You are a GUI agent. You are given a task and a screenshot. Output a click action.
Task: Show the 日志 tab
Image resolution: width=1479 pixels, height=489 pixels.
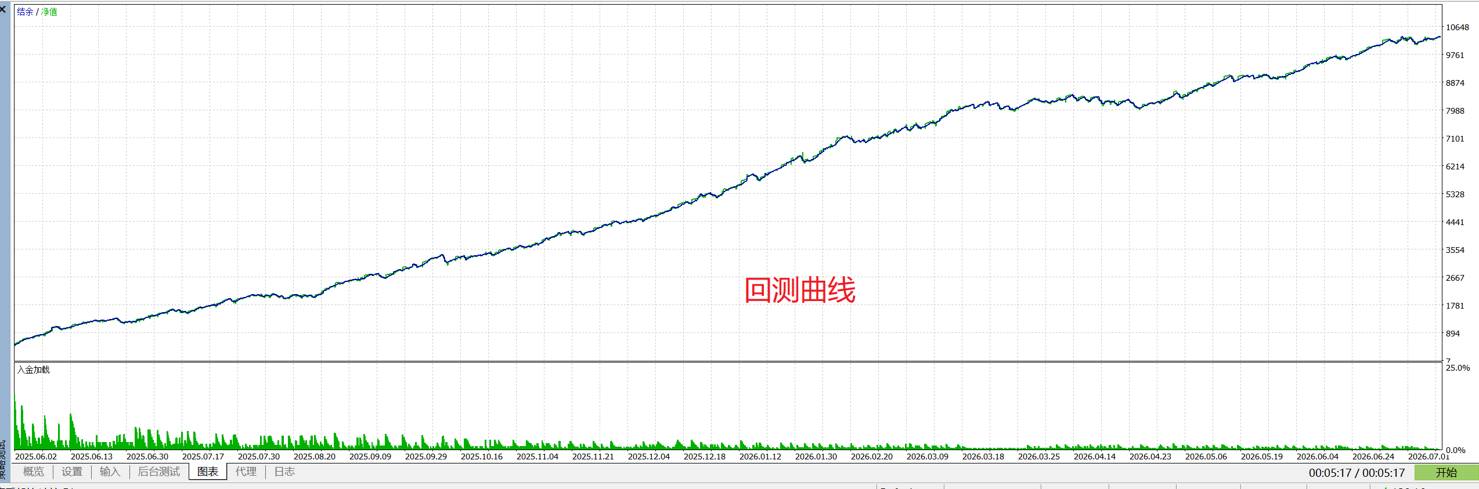click(284, 472)
